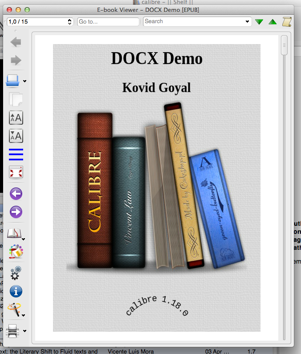The height and width of the screenshot is (354, 301).
Task: Zoom the E-book Viewer window with the green button
Action: (x=27, y=10)
